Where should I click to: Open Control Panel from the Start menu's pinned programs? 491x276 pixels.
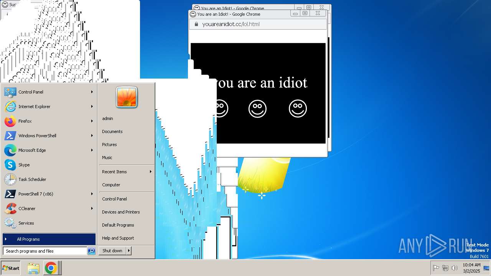(x=49, y=92)
